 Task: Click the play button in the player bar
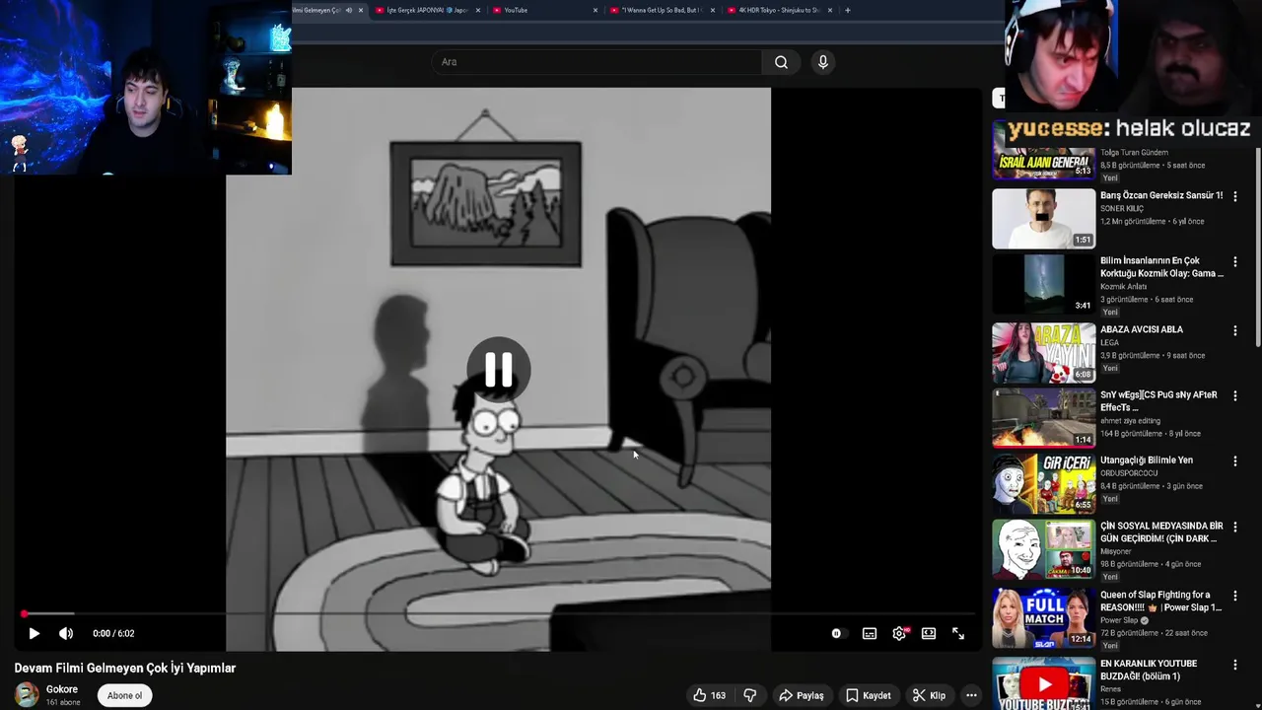pos(34,633)
